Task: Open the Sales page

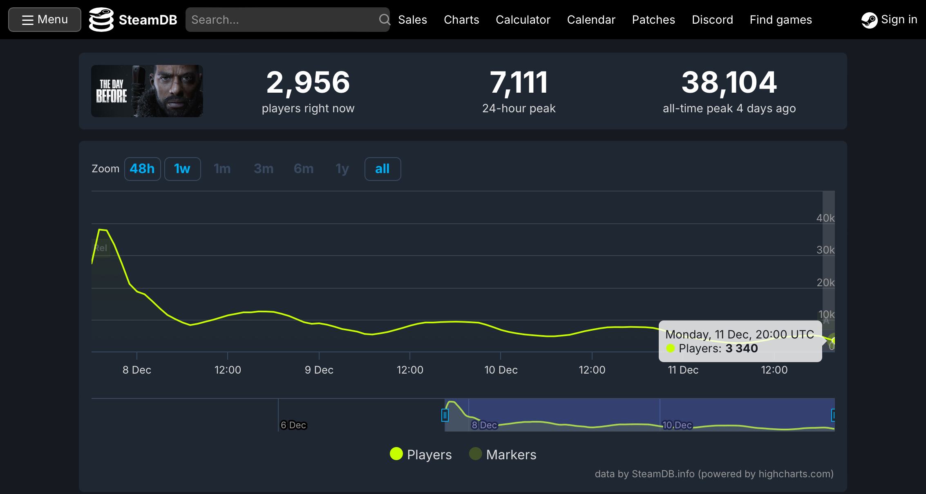Action: (x=412, y=20)
